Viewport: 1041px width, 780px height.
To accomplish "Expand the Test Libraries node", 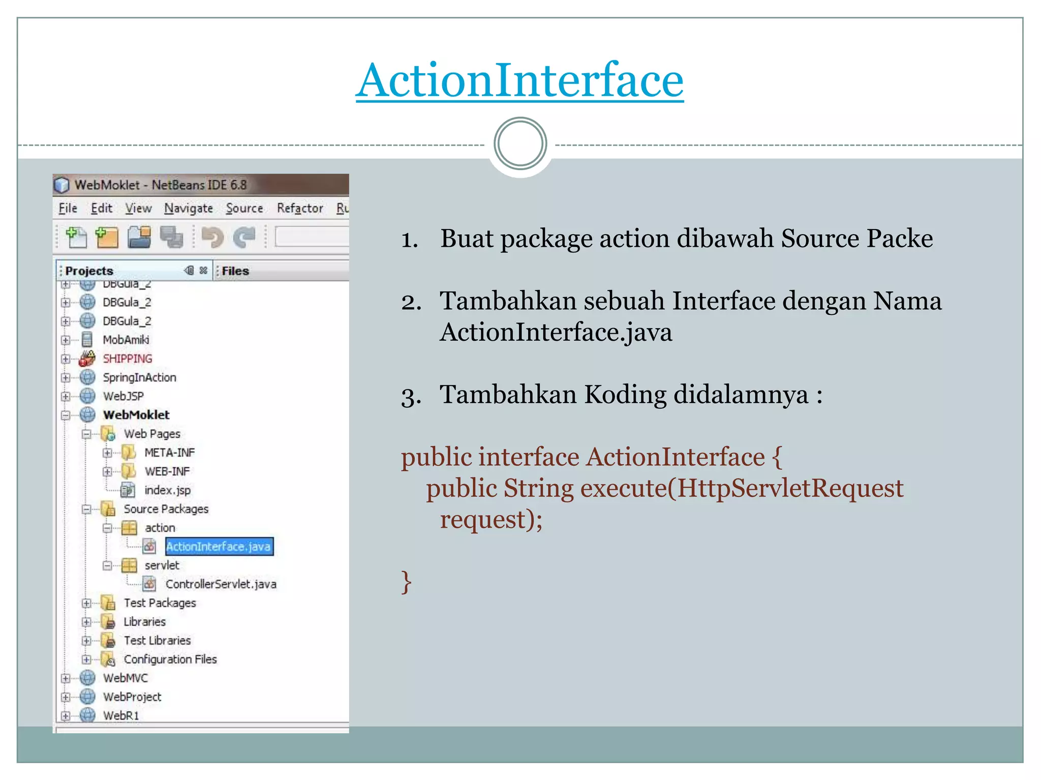I will click(86, 641).
